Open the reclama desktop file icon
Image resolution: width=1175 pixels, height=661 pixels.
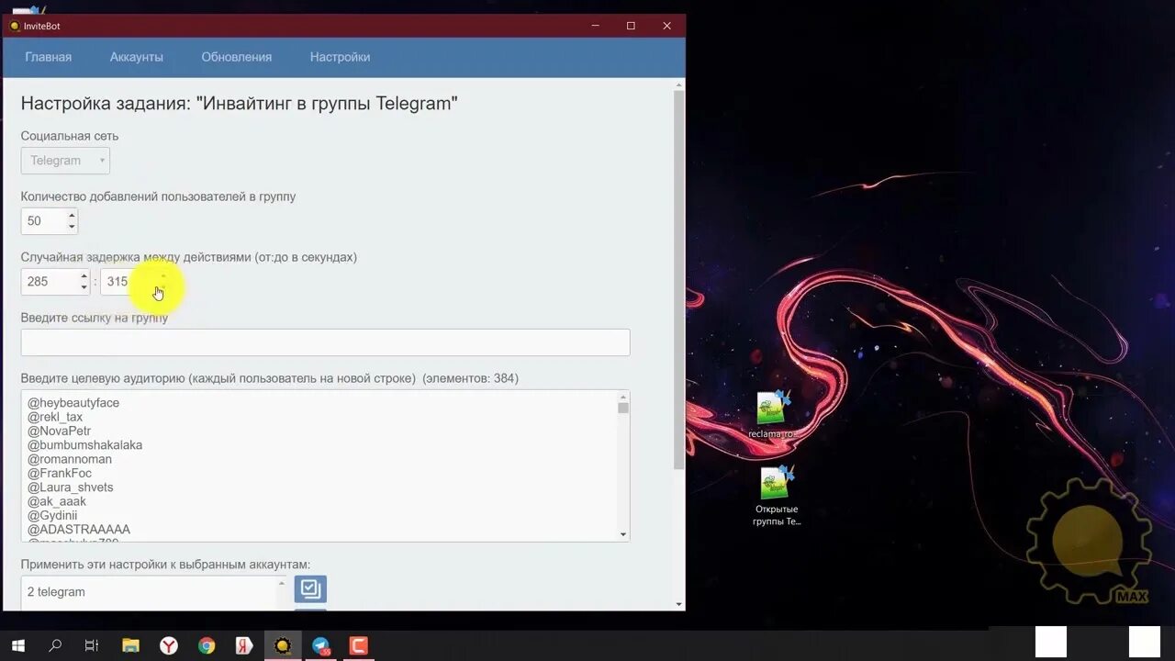pyautogui.click(x=774, y=415)
